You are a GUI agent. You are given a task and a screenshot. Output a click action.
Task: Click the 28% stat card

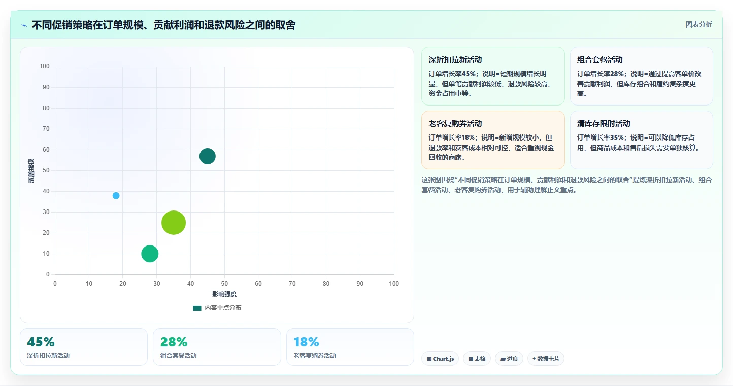pyautogui.click(x=217, y=347)
